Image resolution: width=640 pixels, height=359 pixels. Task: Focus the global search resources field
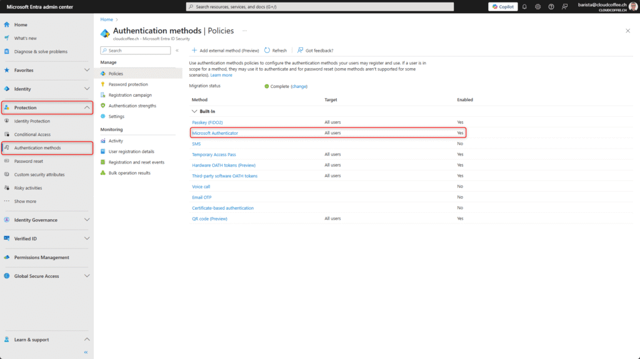coord(320,6)
